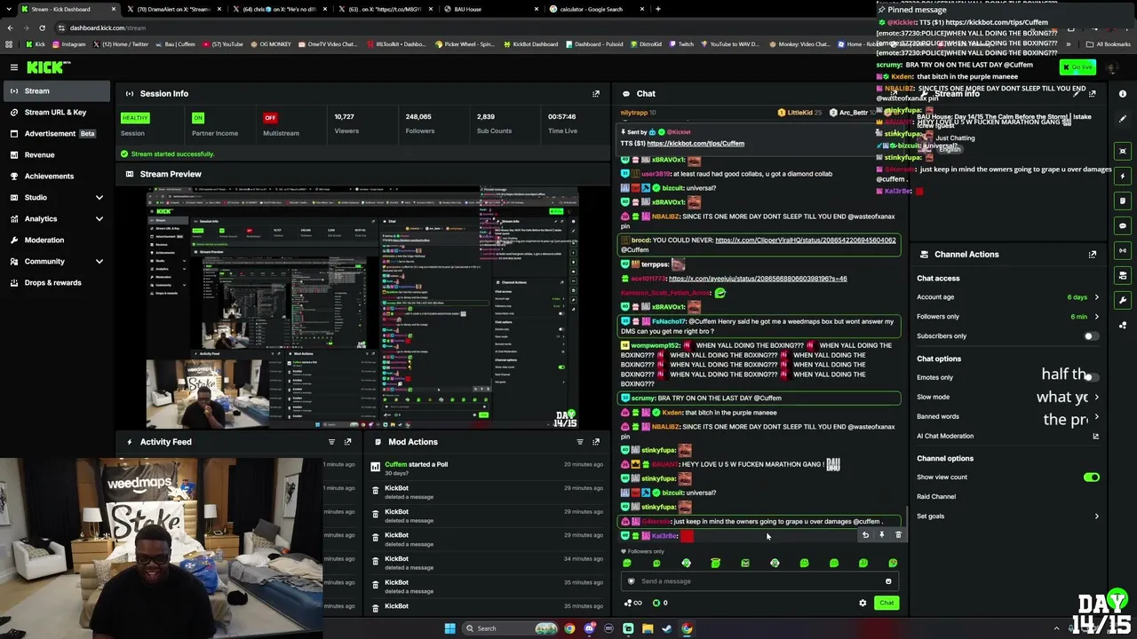Toggle Emotes only chat mode
Image resolution: width=1137 pixels, height=639 pixels.
pyautogui.click(x=1091, y=378)
